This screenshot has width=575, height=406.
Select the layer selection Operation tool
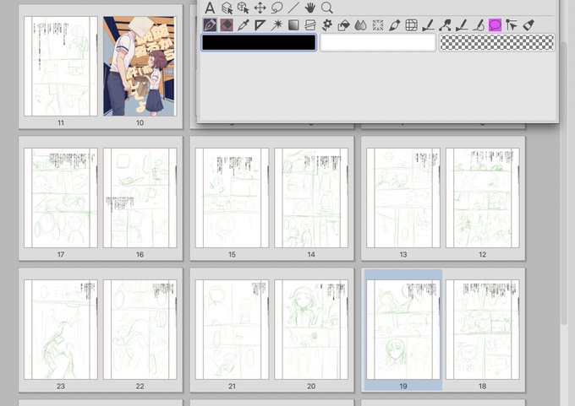[x=227, y=8]
